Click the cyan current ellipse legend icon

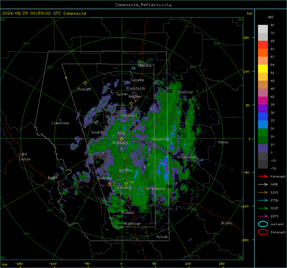(x=263, y=224)
